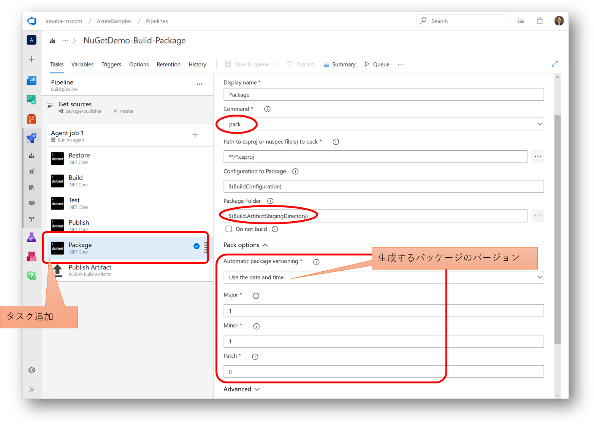594x424 pixels.
Task: Focus the search box
Action: [461, 21]
